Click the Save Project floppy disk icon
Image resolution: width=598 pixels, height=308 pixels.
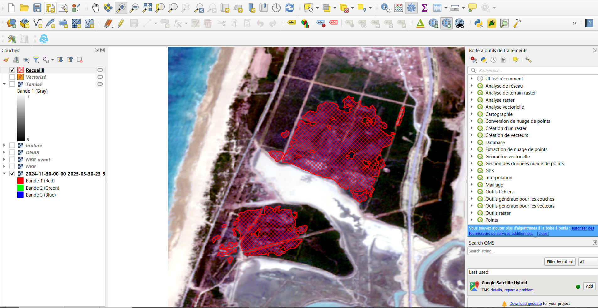click(x=37, y=8)
